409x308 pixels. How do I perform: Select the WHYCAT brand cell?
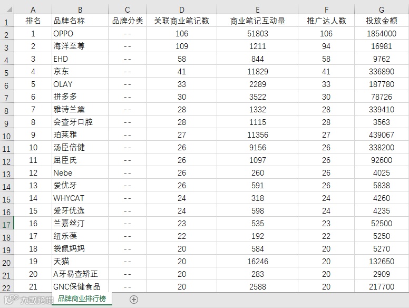pos(80,198)
